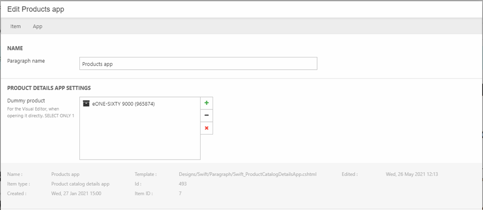Click the PRODUCT DETAILS APP SETTINGS heading
Image resolution: width=483 pixels, height=210 pixels.
point(49,88)
